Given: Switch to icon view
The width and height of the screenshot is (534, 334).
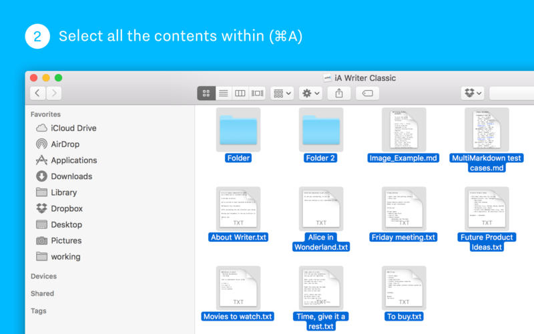Looking at the screenshot, I should (206, 93).
